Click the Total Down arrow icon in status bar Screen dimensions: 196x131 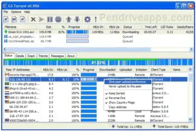[x=154, y=126]
